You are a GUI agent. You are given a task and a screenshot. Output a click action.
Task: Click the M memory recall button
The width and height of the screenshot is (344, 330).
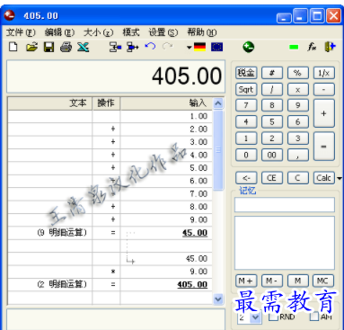(297, 281)
